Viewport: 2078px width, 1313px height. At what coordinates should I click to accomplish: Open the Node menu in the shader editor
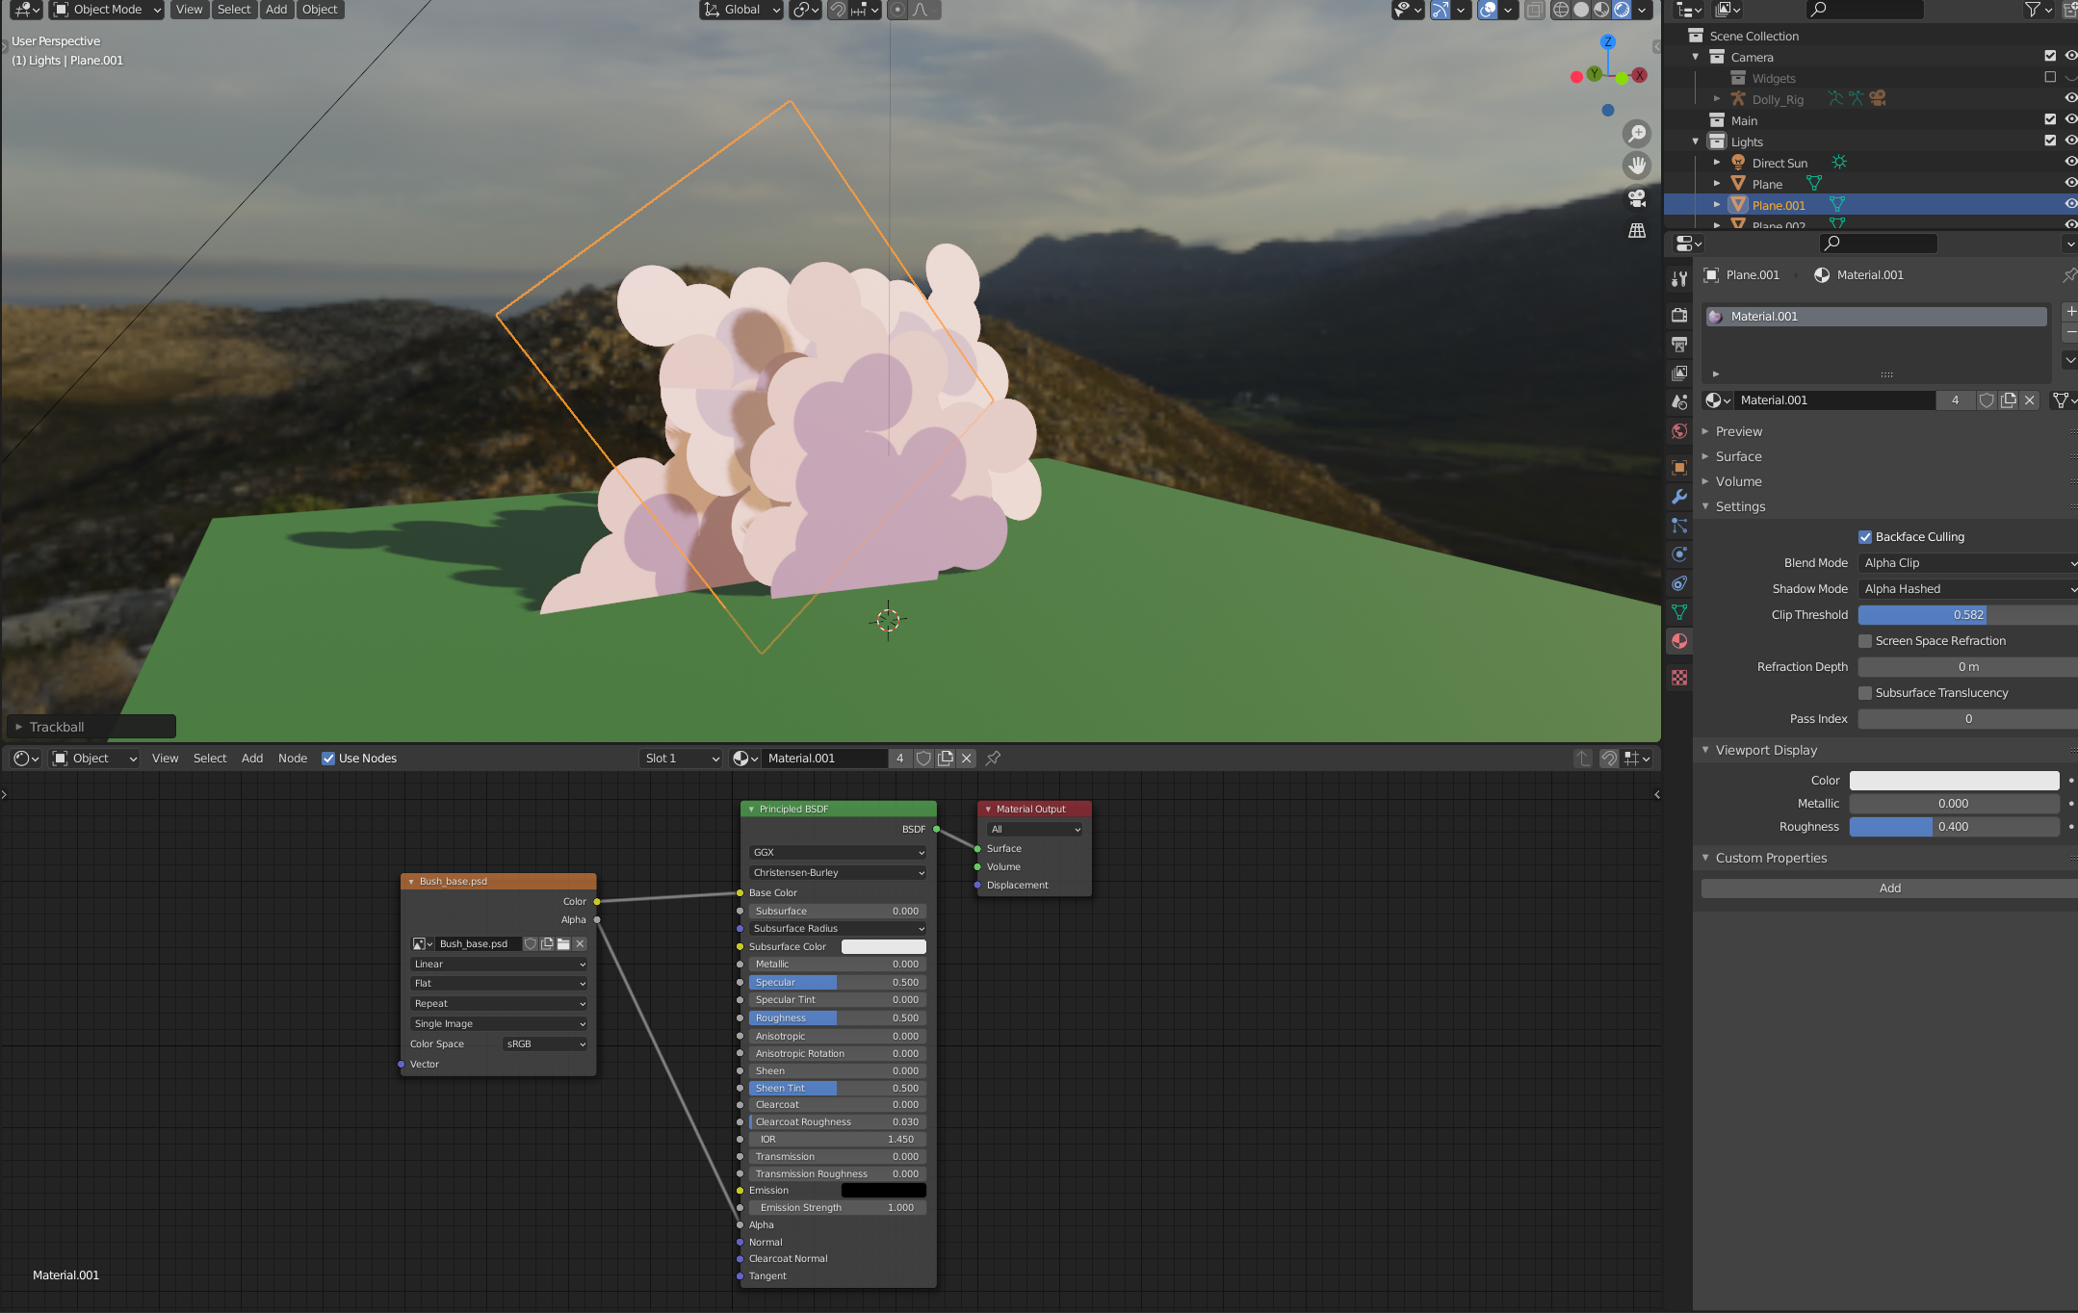click(x=292, y=759)
